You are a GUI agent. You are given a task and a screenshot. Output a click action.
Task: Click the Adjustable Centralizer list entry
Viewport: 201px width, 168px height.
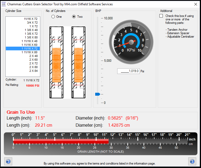(x=180, y=37)
